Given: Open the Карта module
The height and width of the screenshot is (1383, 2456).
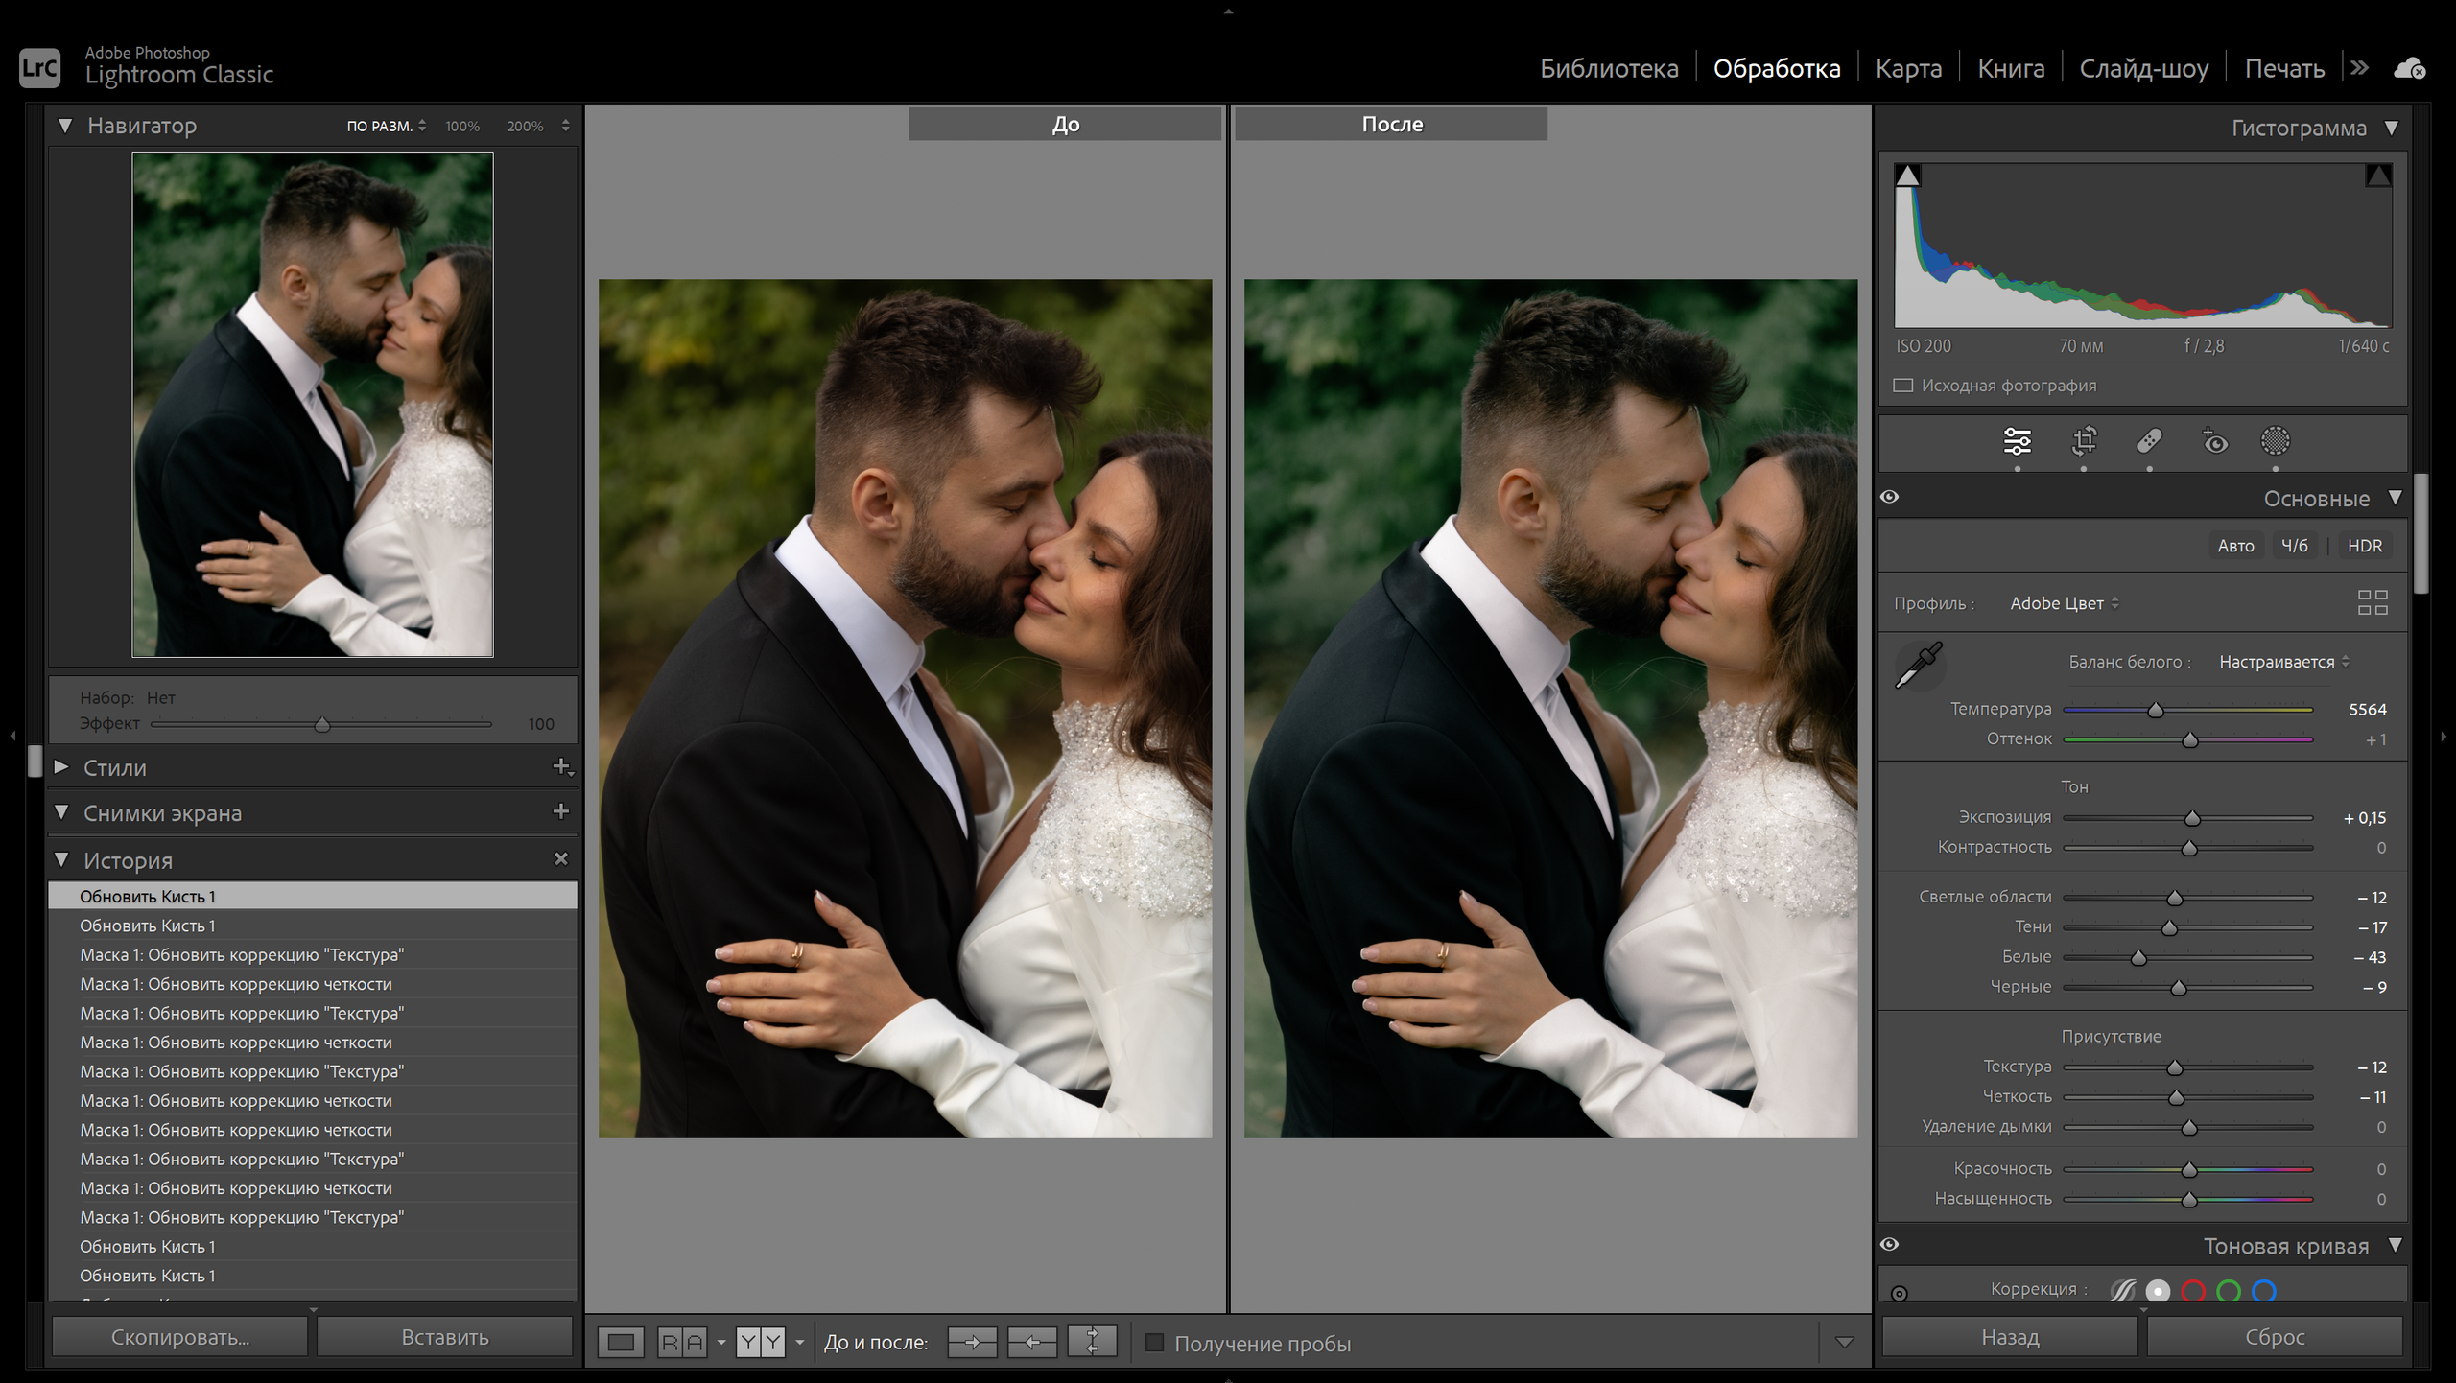Looking at the screenshot, I should pos(1908,69).
